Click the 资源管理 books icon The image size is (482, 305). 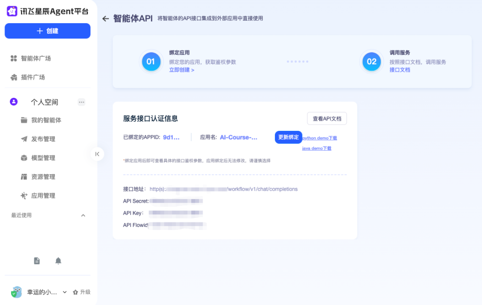24,177
